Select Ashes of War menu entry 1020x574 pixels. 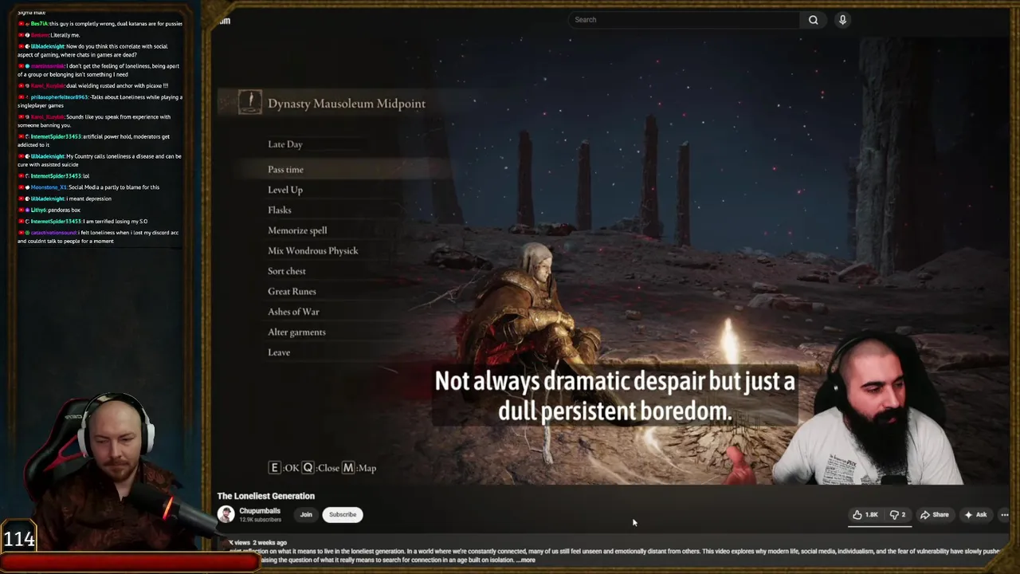pyautogui.click(x=293, y=312)
